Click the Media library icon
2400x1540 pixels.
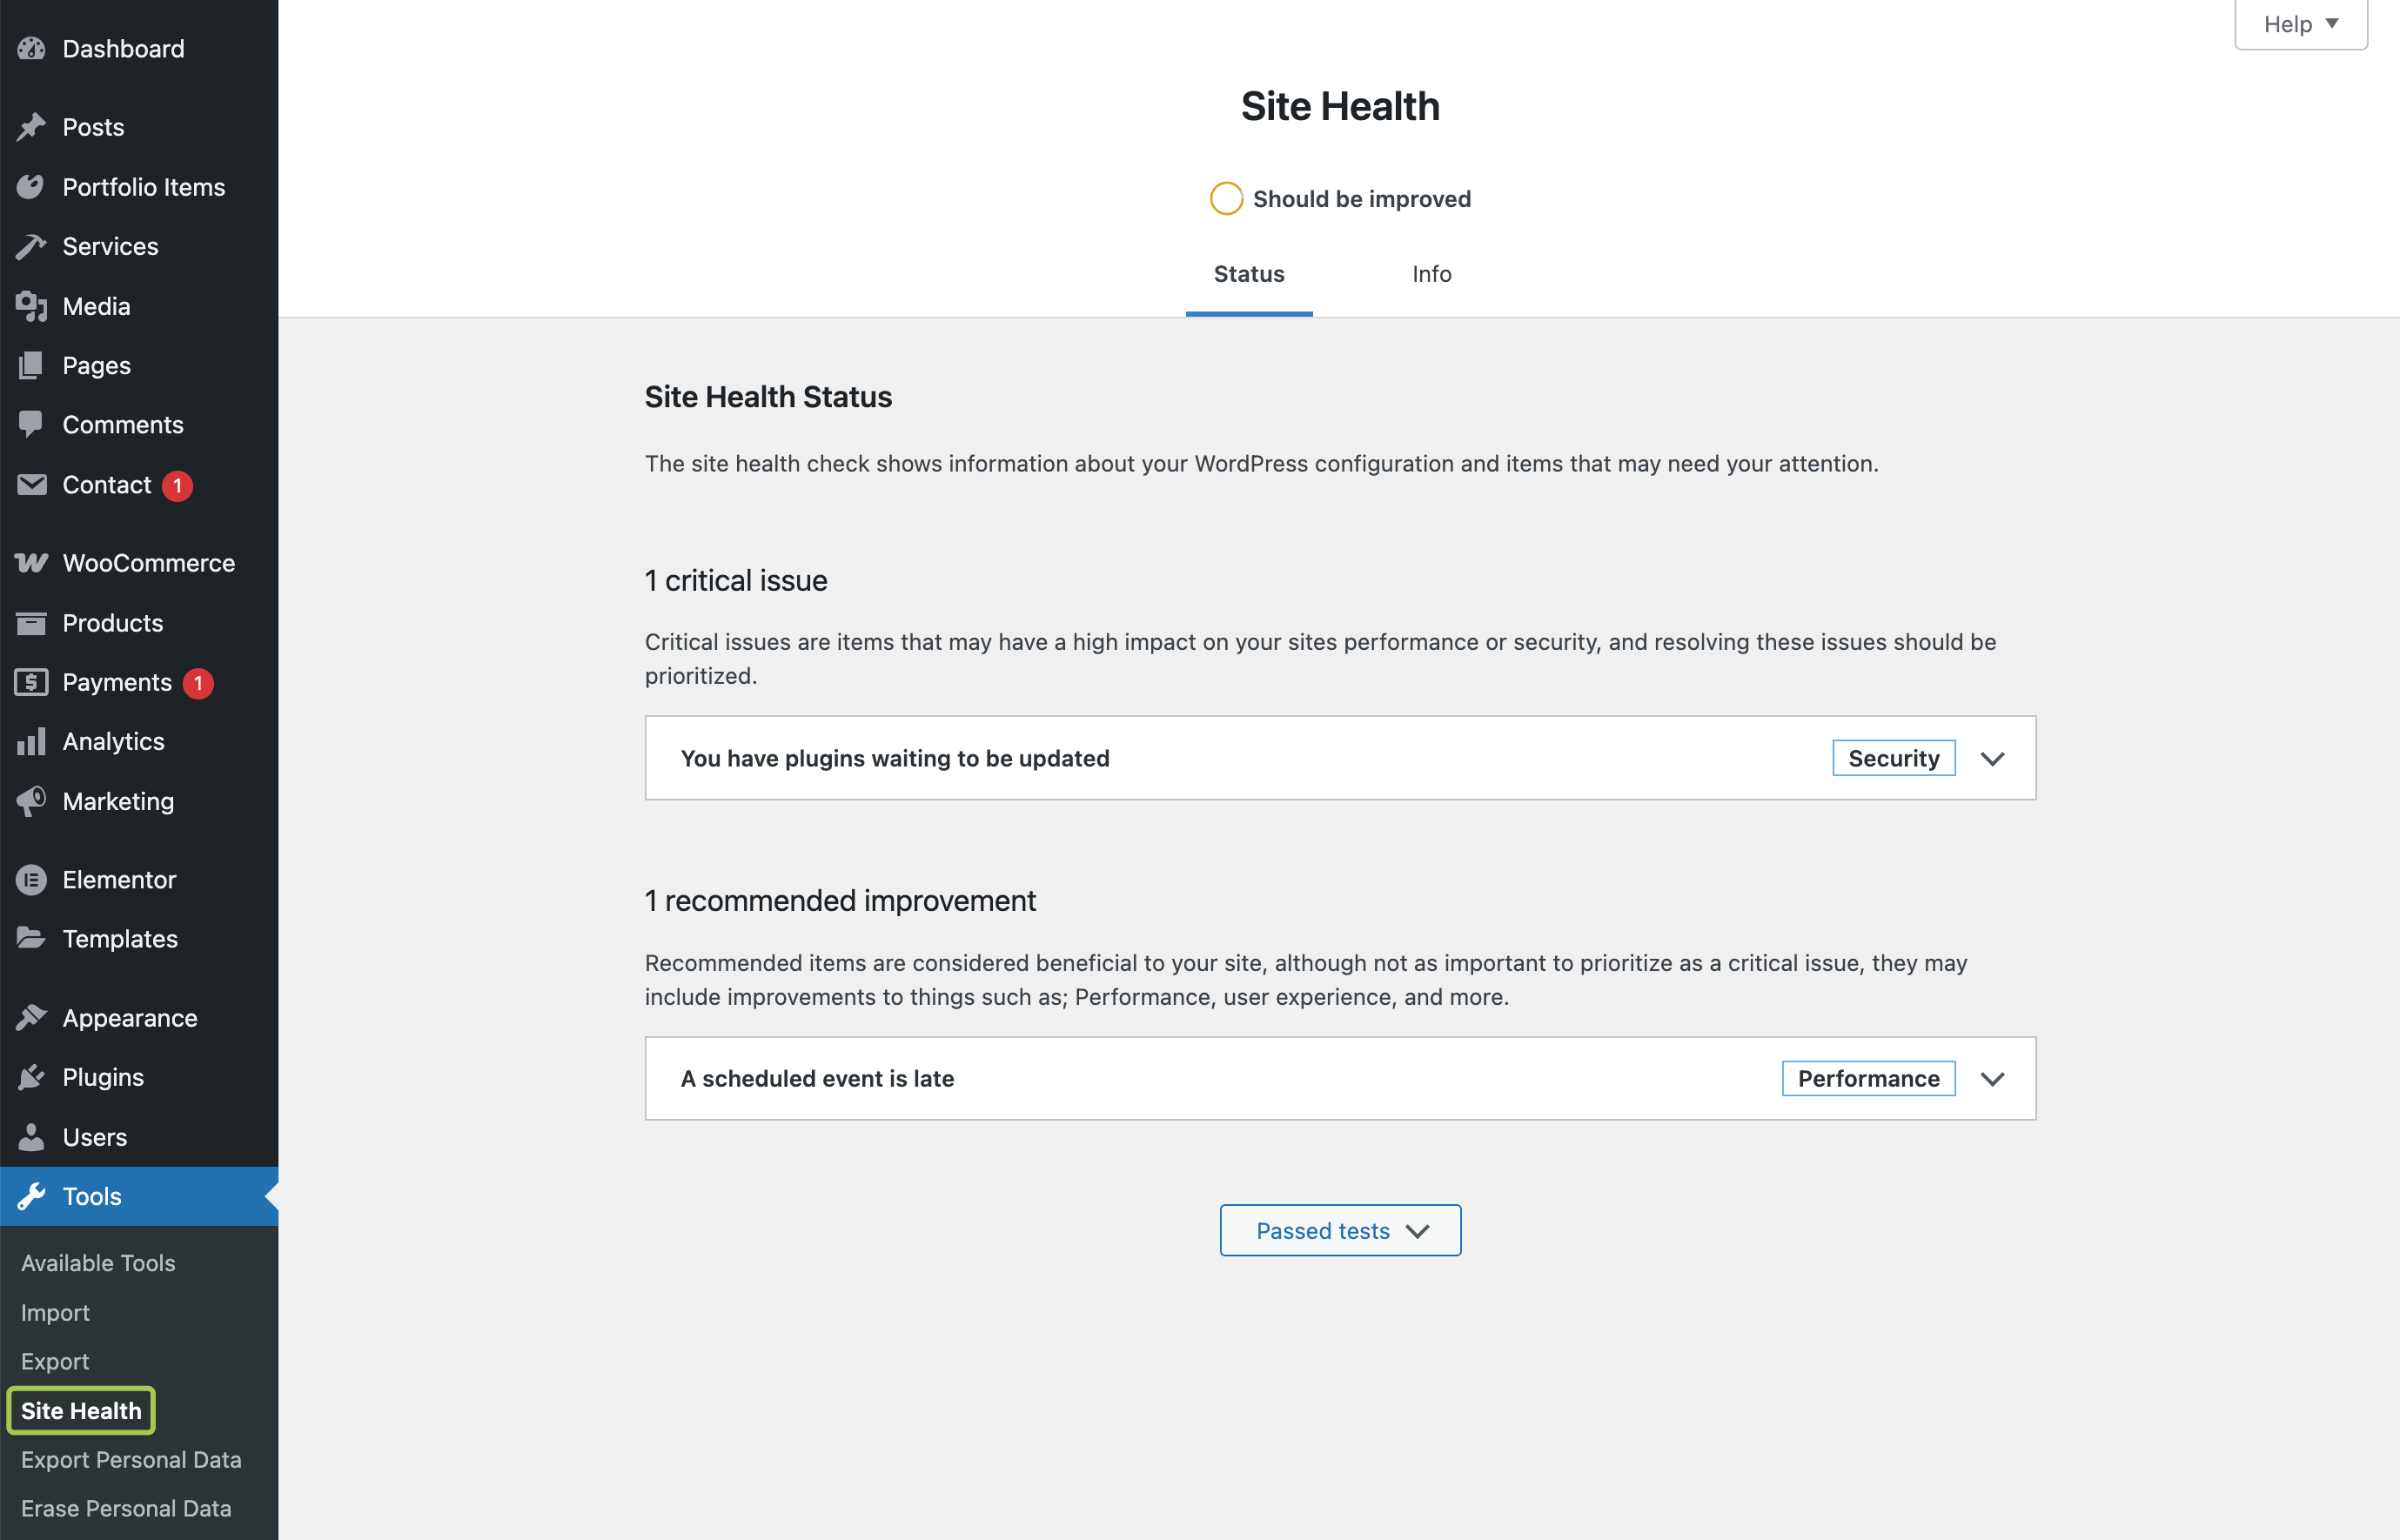coord(31,306)
